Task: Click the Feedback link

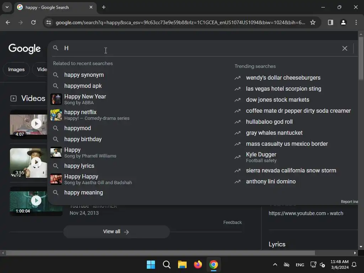Action: click(232, 223)
